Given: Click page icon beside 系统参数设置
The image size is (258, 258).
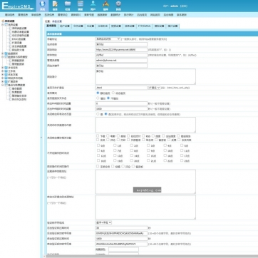Looking at the screenshot, I should [x=10, y=29].
